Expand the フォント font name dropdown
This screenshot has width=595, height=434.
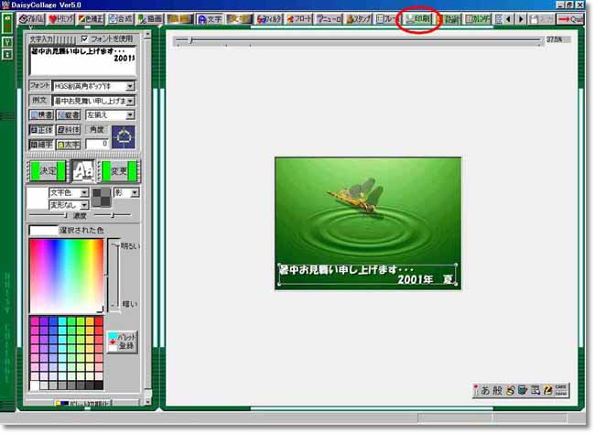point(131,86)
